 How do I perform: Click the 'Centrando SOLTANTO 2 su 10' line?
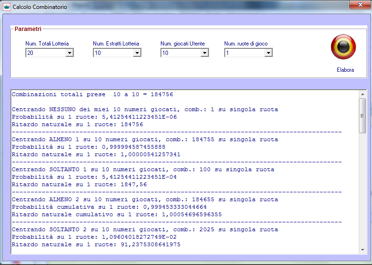(x=145, y=229)
